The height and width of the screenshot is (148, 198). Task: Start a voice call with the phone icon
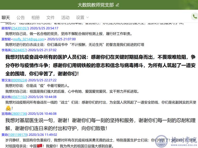tap(194, 17)
